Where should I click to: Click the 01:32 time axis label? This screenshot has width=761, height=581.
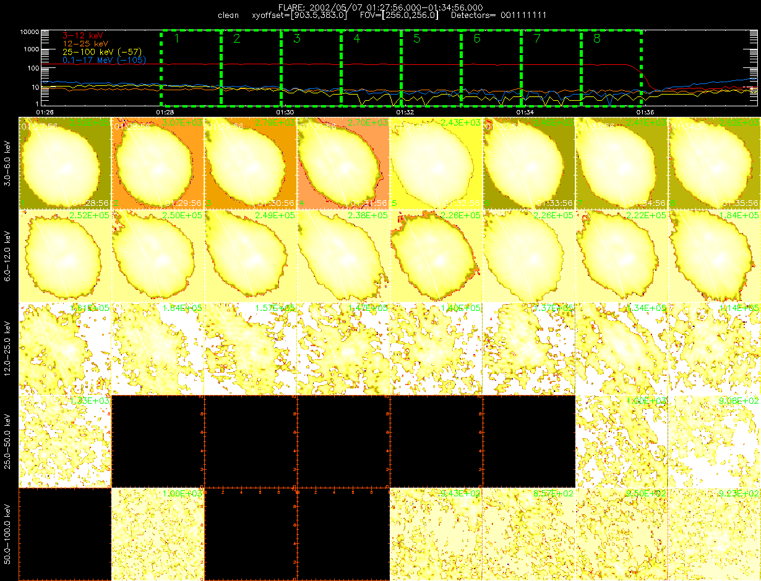coord(404,112)
